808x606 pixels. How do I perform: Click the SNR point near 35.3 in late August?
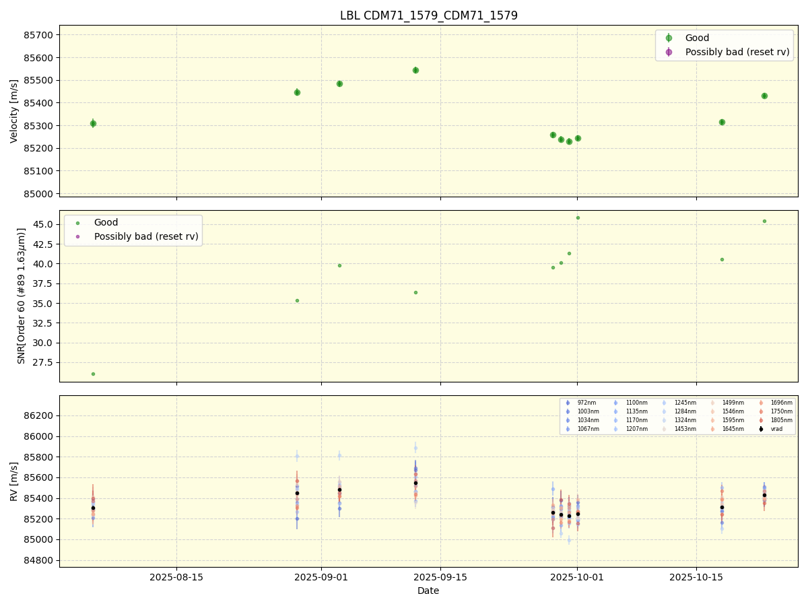point(297,300)
